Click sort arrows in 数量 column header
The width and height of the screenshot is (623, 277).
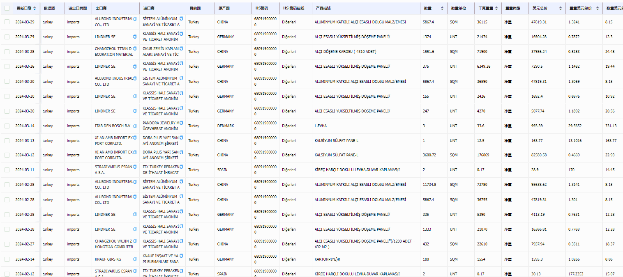point(442,8)
